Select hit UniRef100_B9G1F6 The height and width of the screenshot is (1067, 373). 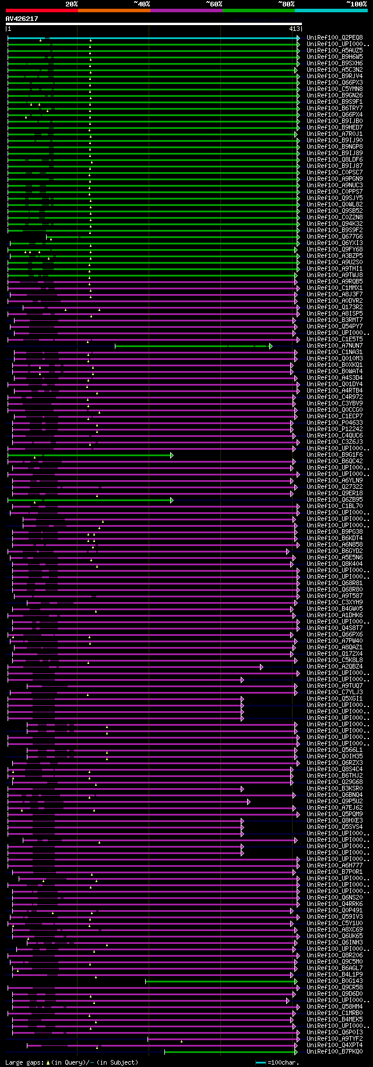[335, 454]
